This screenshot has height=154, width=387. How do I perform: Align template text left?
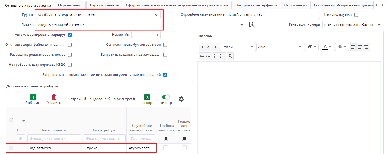pyautogui.click(x=353, y=47)
